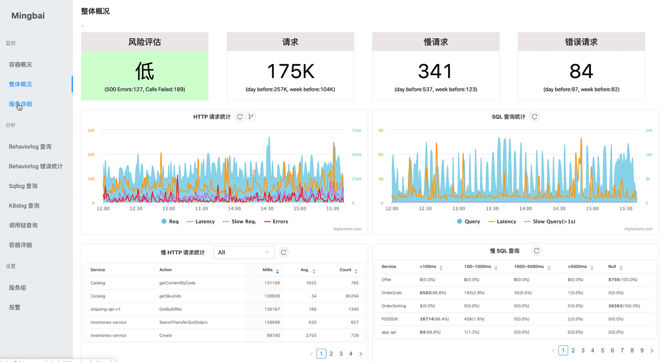Click the POSSDK service row name
Screen dimensions: 664x362
pos(390,319)
